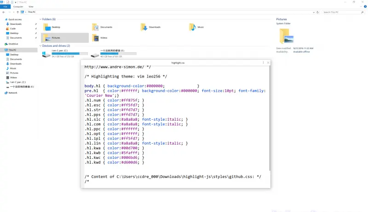Go up one level with Up arrow
Screen dimensions: 368x212
[17, 12]
